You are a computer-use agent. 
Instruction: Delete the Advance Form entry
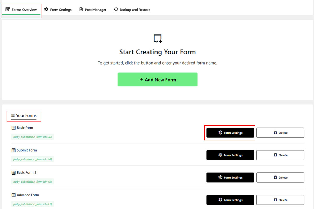[280, 200]
